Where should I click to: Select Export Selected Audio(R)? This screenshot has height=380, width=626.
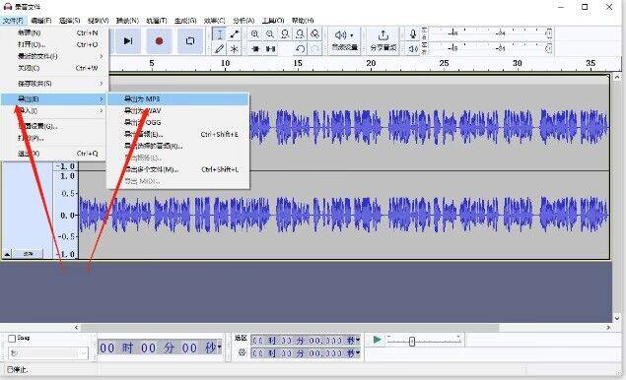(x=178, y=146)
